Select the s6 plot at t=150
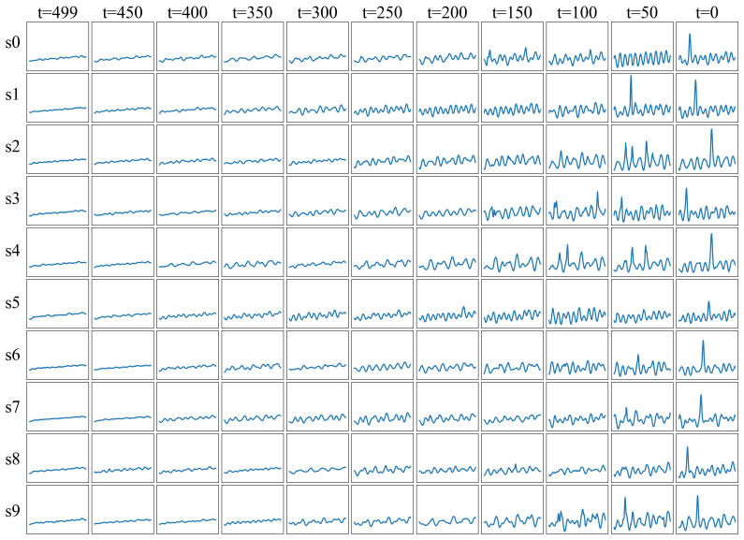Image resolution: width=744 pixels, height=540 pixels. [512, 356]
